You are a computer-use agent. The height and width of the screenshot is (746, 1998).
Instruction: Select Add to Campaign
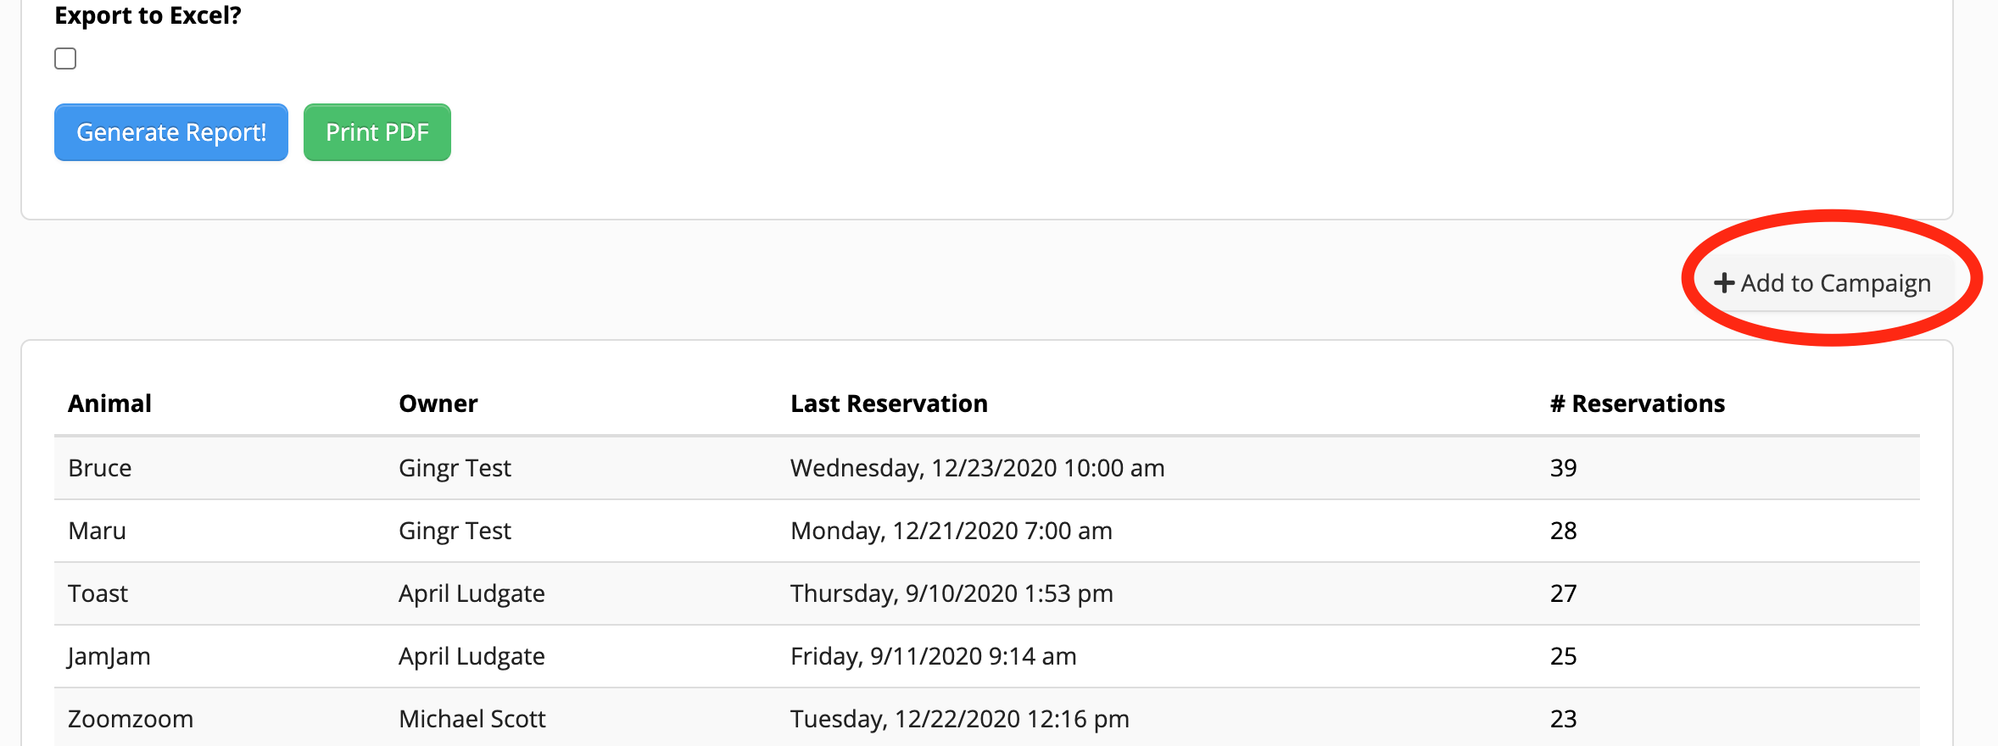(1823, 282)
